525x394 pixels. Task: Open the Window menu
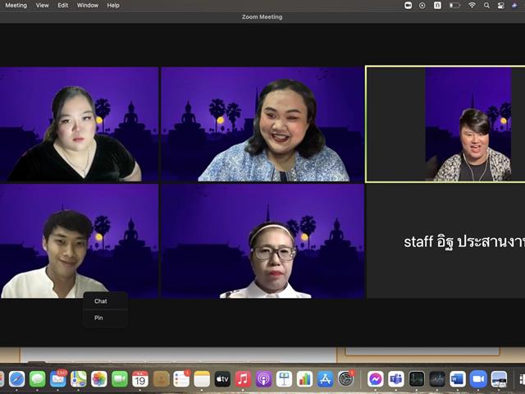click(88, 6)
